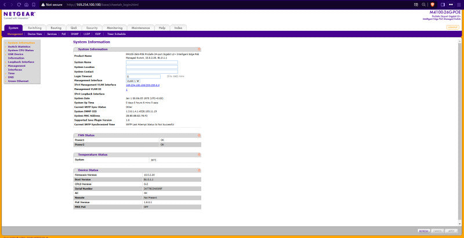
Task: Click help icon on Temperature Status header
Action: [199, 154]
